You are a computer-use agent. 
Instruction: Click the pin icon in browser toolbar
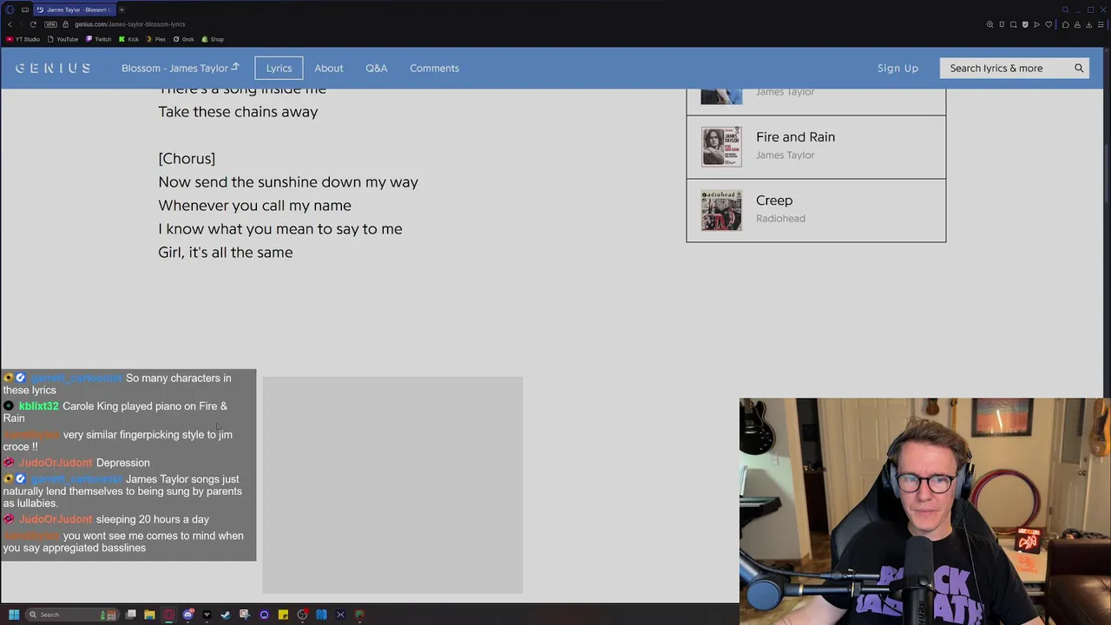tap(1002, 24)
